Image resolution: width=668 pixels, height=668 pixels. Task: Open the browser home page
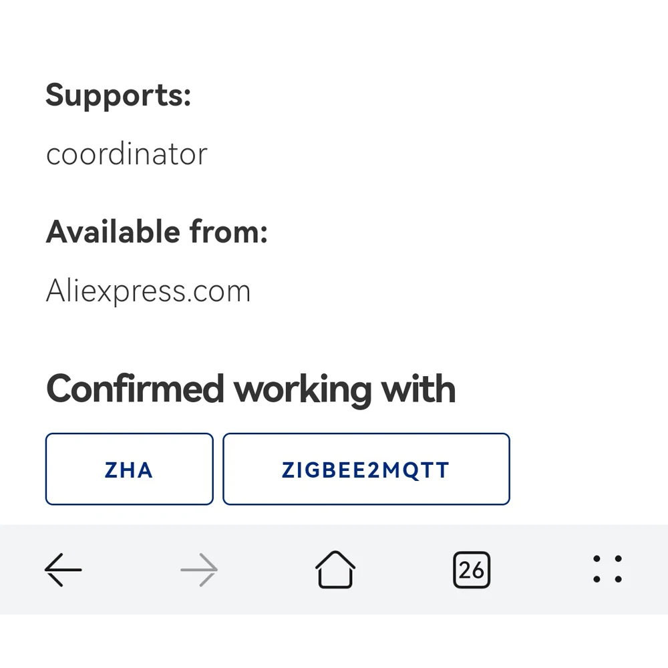pos(335,570)
